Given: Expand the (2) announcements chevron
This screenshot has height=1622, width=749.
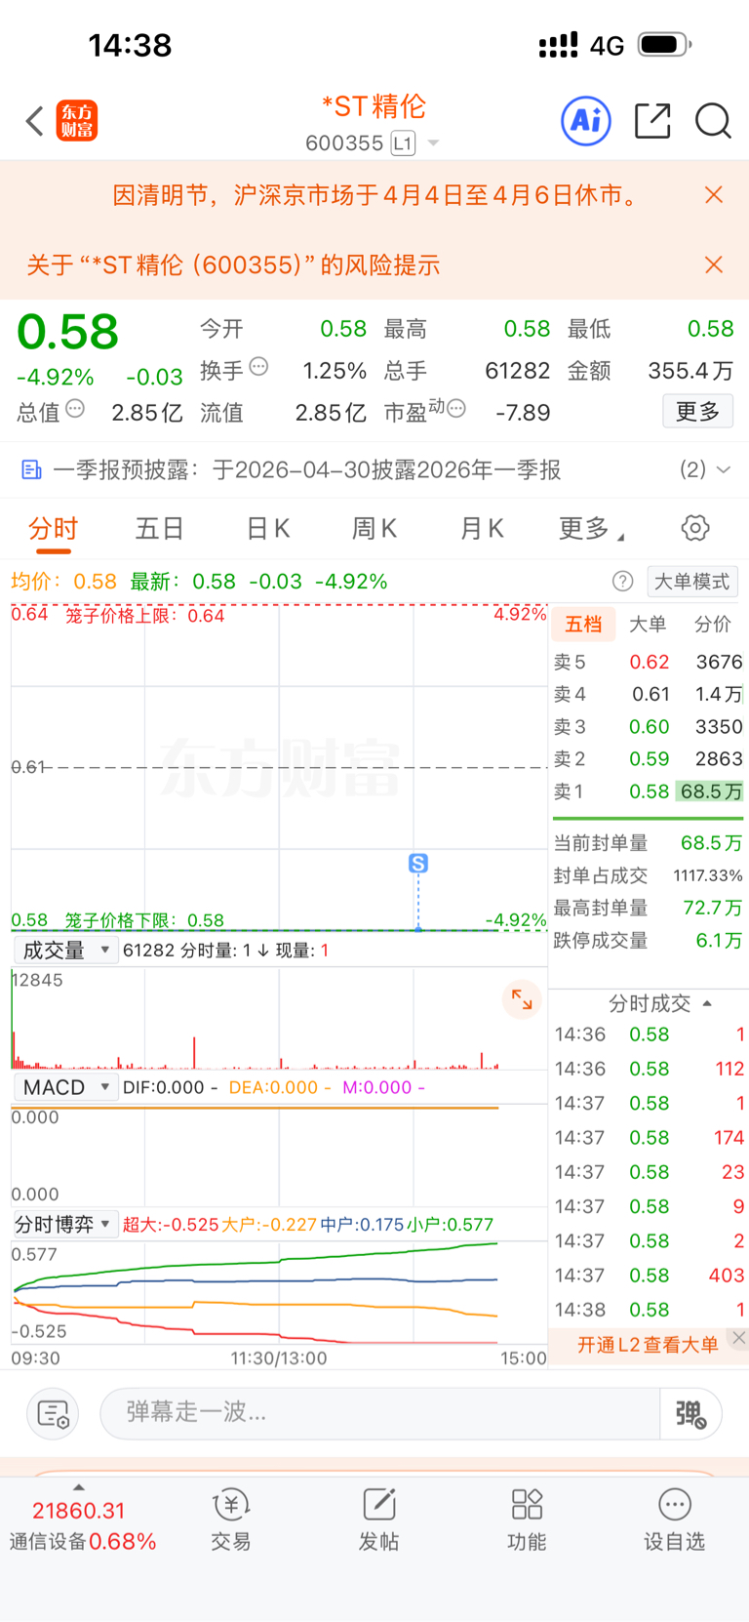Looking at the screenshot, I should coord(724,469).
